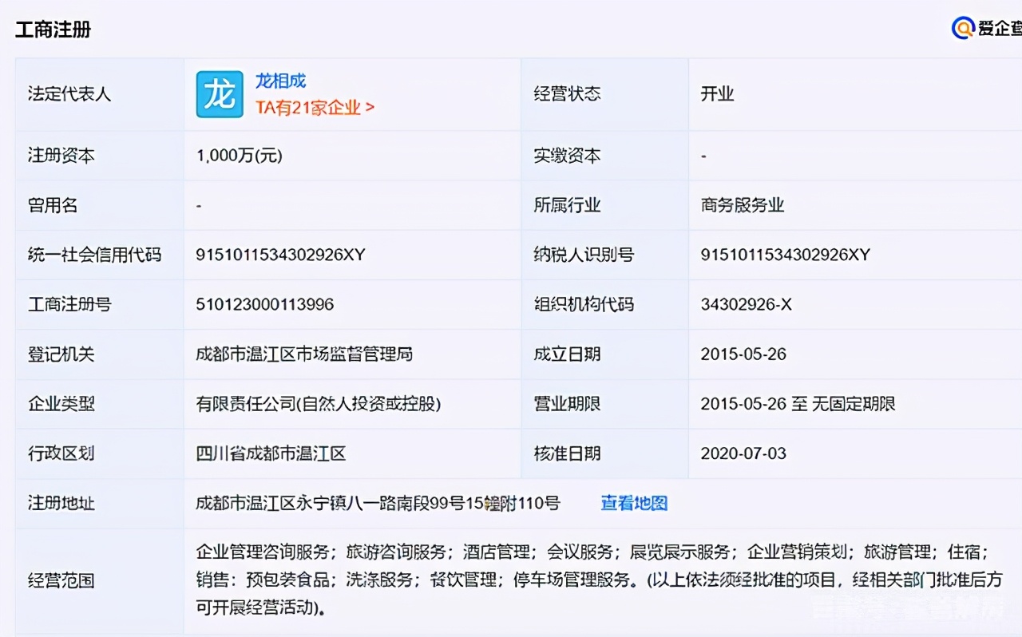
Task: Click the orange TA有21家企业 link
Action: pyautogui.click(x=312, y=108)
